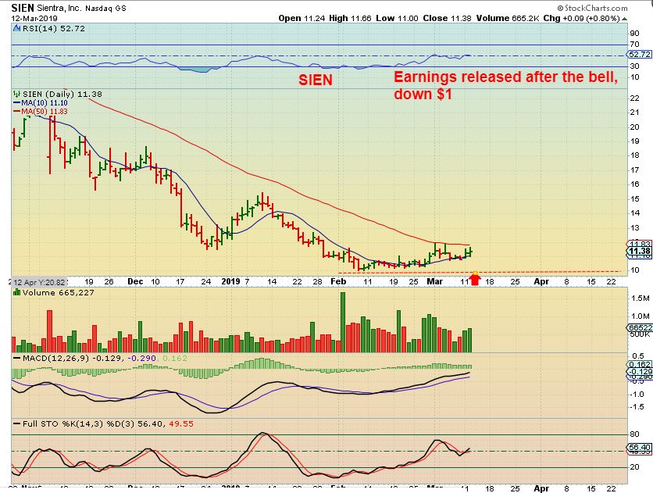Screen dimensions: 653x493
Task: Click the Volume 665.2K value in header
Action: tap(508, 18)
